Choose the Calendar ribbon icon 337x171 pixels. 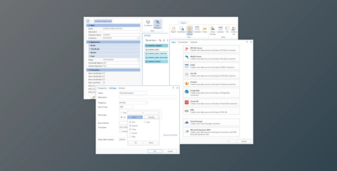point(220,30)
